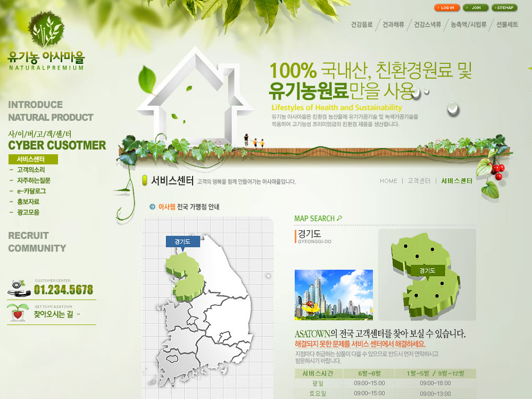The width and height of the screenshot is (532, 399).
Task: Select 농축액/시럽류 in top navigation
Action: tap(468, 24)
